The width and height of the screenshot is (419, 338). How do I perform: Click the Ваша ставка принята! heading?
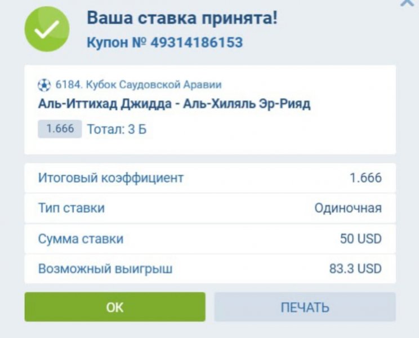182,18
